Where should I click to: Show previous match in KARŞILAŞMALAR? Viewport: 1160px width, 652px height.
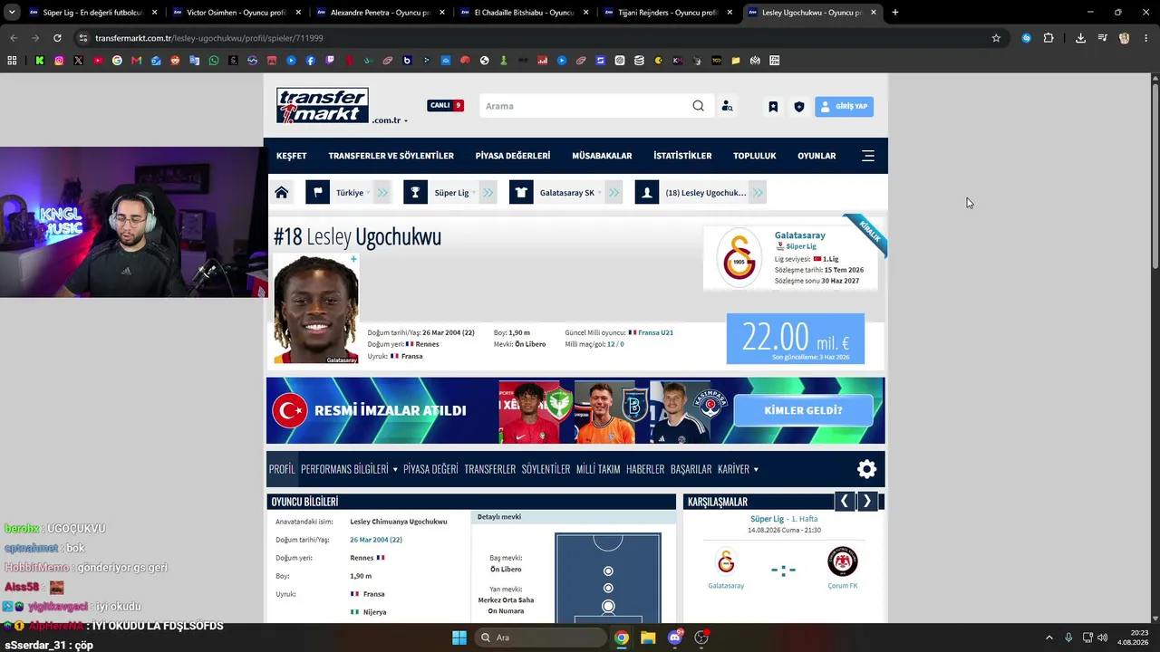tap(845, 501)
